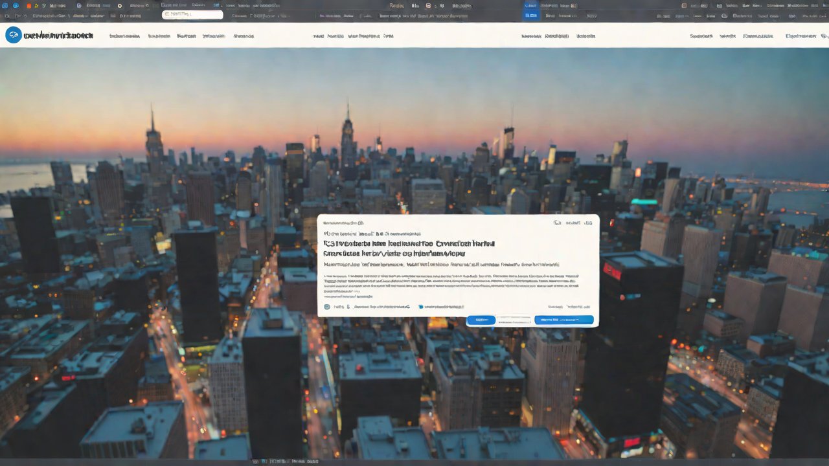
Task: Open the last navigation item on the header's right
Action: 801,36
